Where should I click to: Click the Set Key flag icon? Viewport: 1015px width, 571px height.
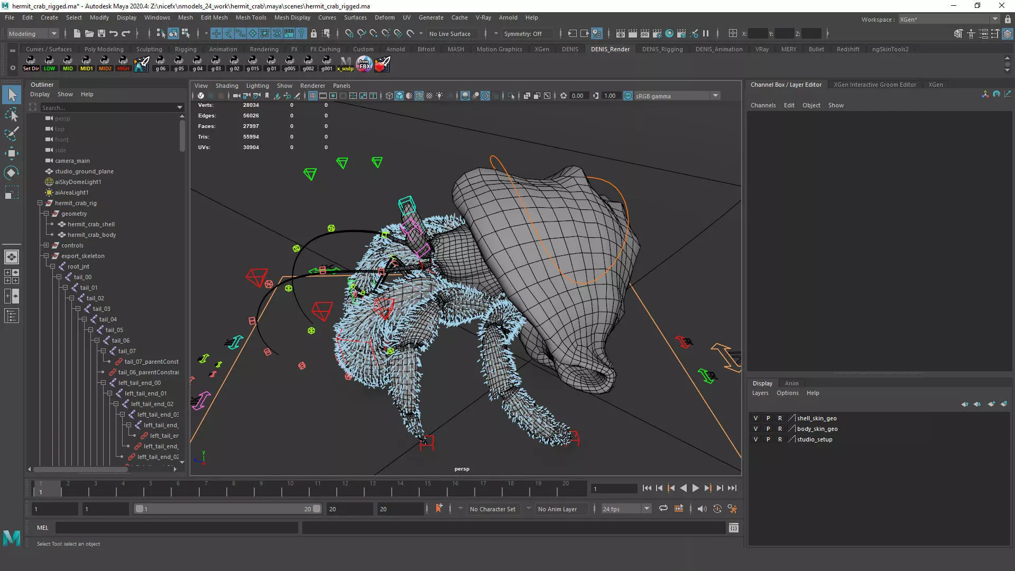point(439,508)
